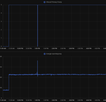Image resolution: width=106 pixels, height=102 pixels.
Task: Click the small energy dip after 1:30 PM
Action: click(51, 75)
